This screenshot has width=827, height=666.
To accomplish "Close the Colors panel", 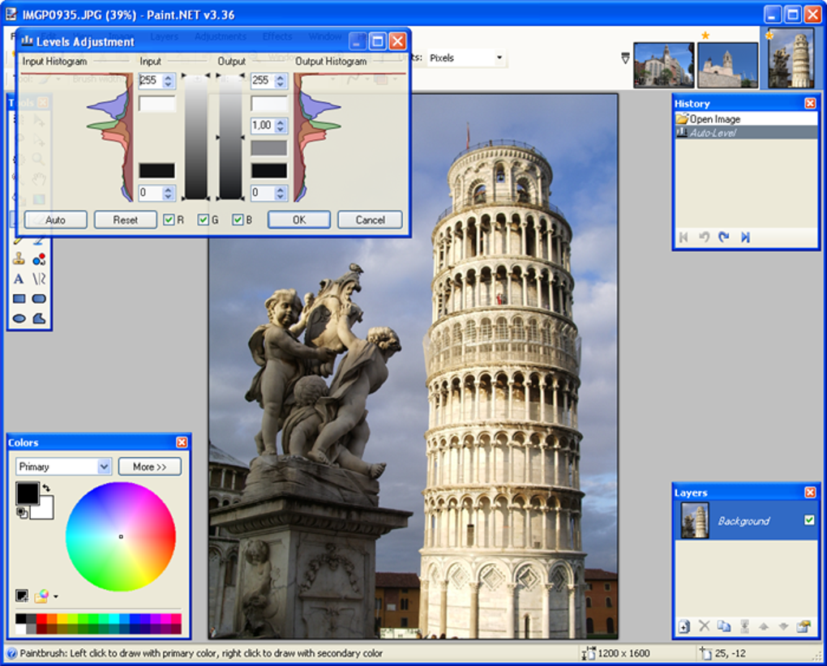I will pyautogui.click(x=182, y=442).
